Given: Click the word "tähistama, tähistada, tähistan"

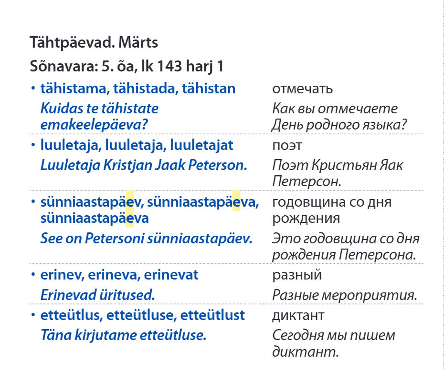Looking at the screenshot, I should [x=138, y=89].
